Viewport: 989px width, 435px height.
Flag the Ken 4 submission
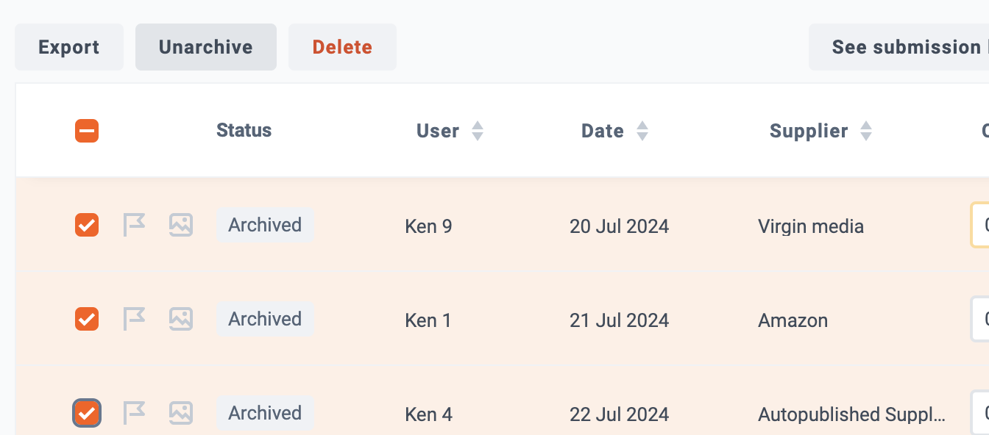[134, 413]
